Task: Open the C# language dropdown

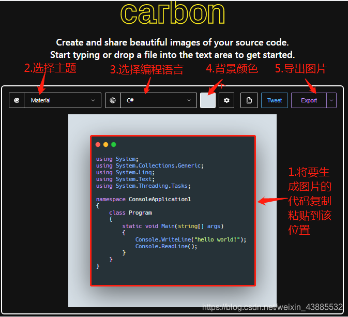Action: coord(158,100)
